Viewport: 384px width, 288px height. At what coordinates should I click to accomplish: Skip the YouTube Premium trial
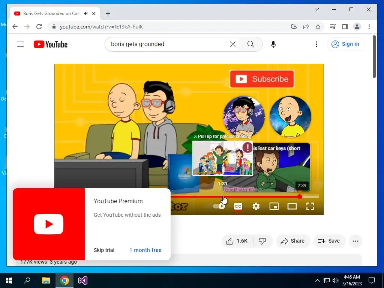[104, 250]
